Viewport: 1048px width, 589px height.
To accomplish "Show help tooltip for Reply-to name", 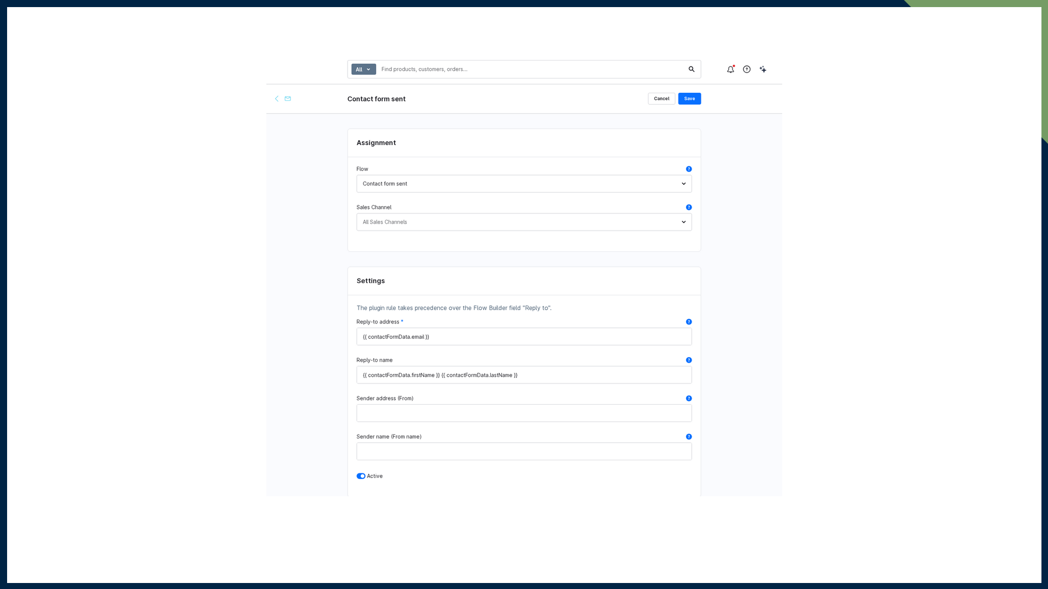I will (x=689, y=360).
